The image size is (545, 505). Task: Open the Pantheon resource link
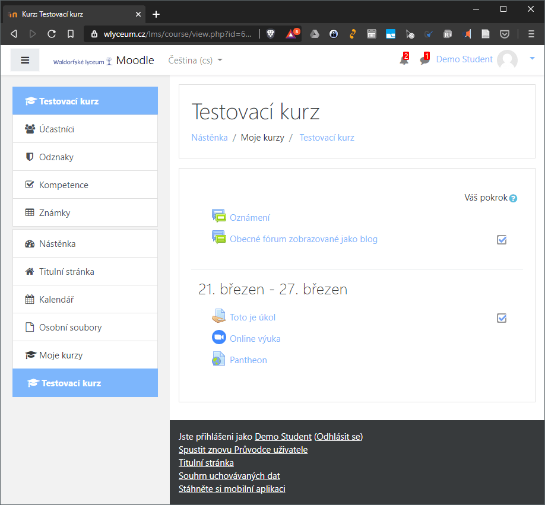pos(248,360)
